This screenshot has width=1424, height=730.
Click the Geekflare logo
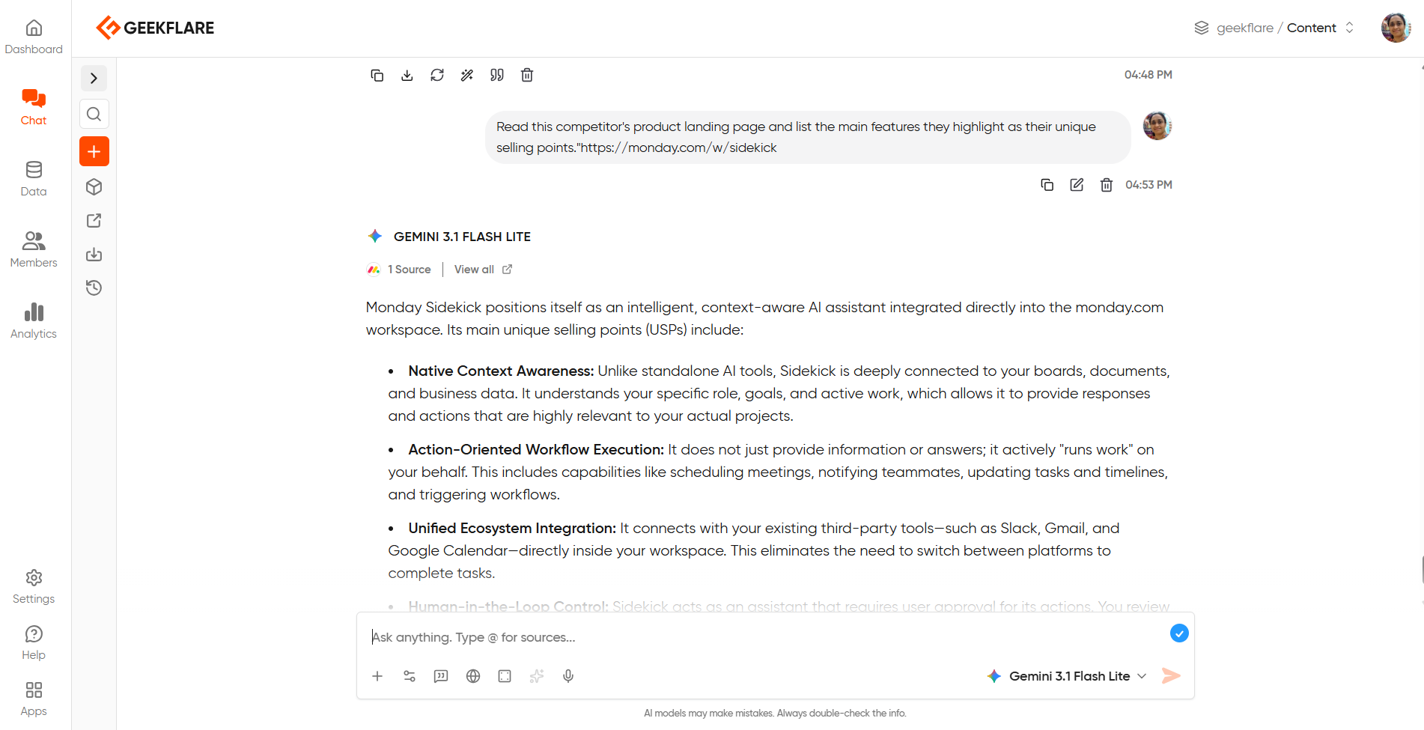pyautogui.click(x=155, y=28)
